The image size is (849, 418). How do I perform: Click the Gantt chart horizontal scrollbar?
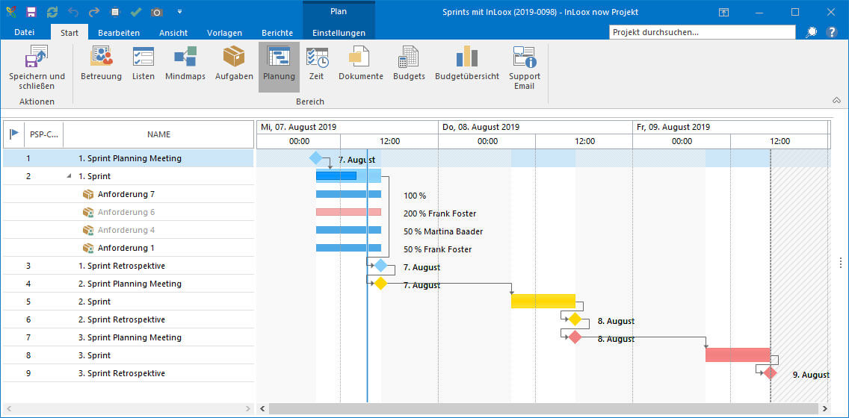tap(544, 408)
